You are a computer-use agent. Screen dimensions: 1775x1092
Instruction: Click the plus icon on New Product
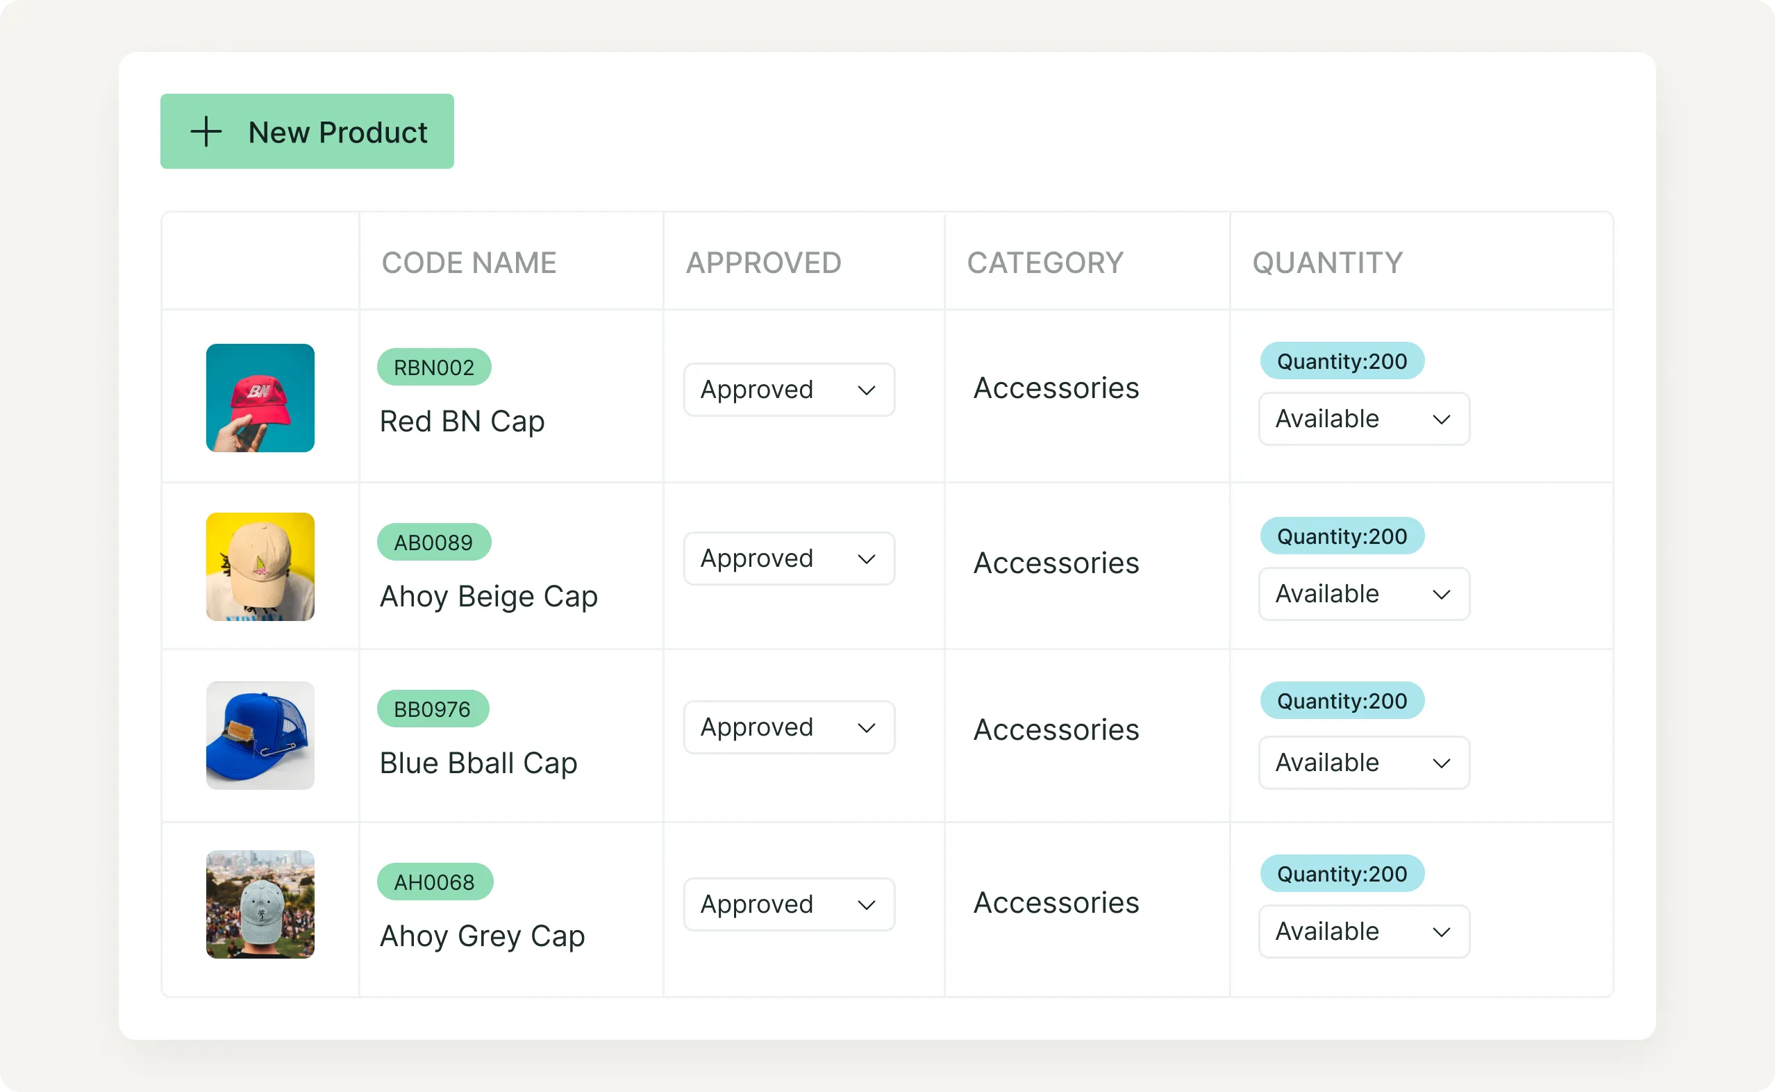point(206,131)
